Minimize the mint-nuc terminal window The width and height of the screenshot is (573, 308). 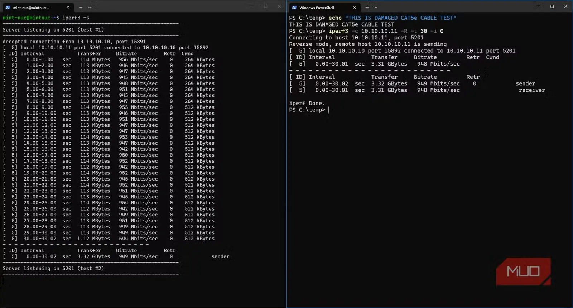click(252, 6)
